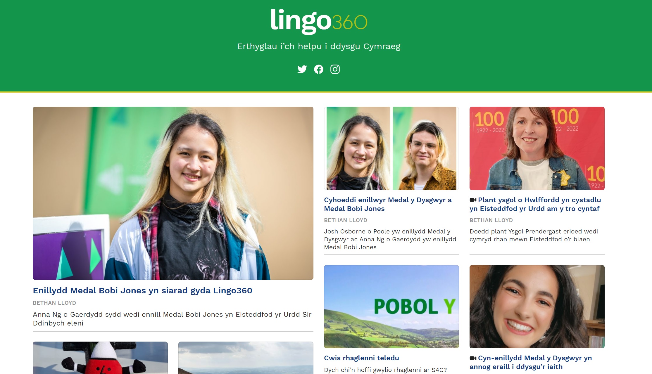Open the Twitter icon in the header
Image resolution: width=652 pixels, height=374 pixels.
302,69
